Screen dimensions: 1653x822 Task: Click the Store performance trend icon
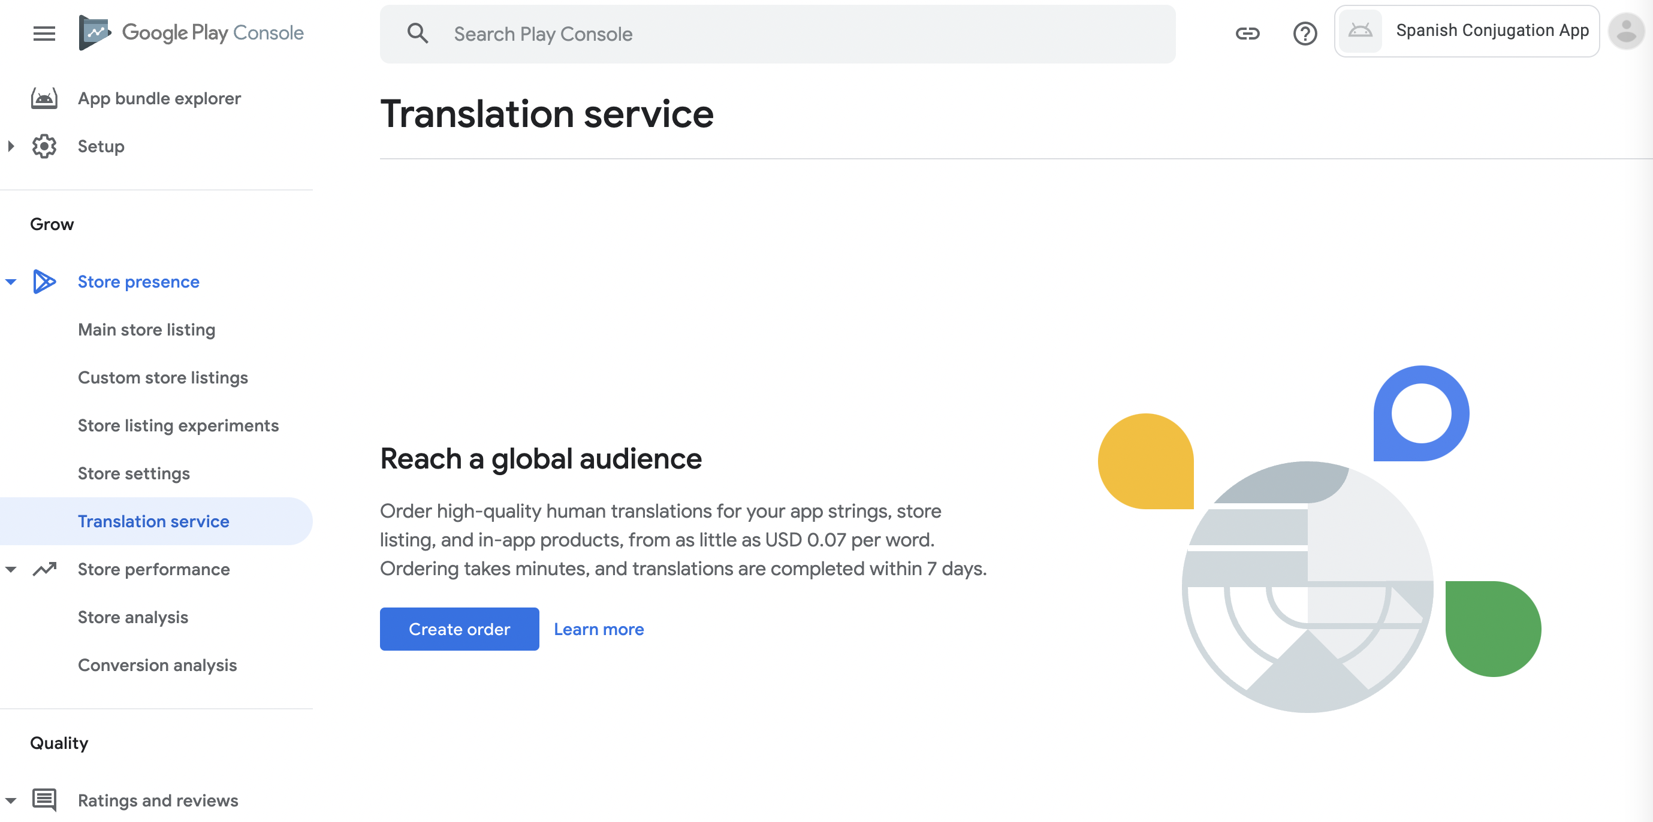(46, 568)
